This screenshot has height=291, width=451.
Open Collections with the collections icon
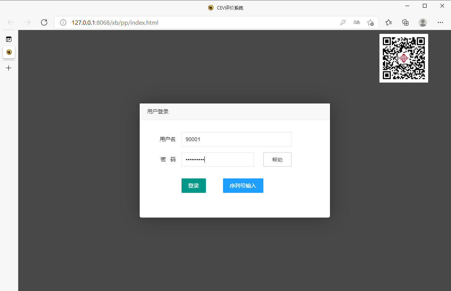tap(405, 22)
